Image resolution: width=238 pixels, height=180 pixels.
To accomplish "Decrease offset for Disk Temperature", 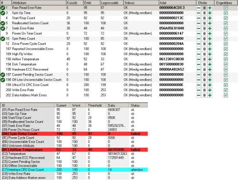I will [198, 65].
